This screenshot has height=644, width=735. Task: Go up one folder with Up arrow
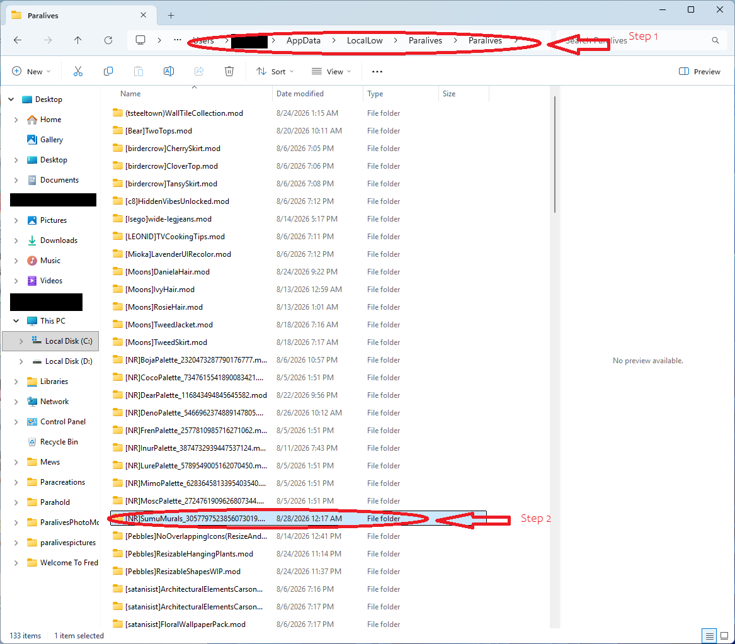click(78, 40)
